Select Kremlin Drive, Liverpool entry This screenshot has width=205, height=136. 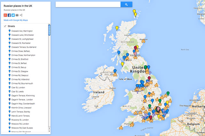coord(21,108)
